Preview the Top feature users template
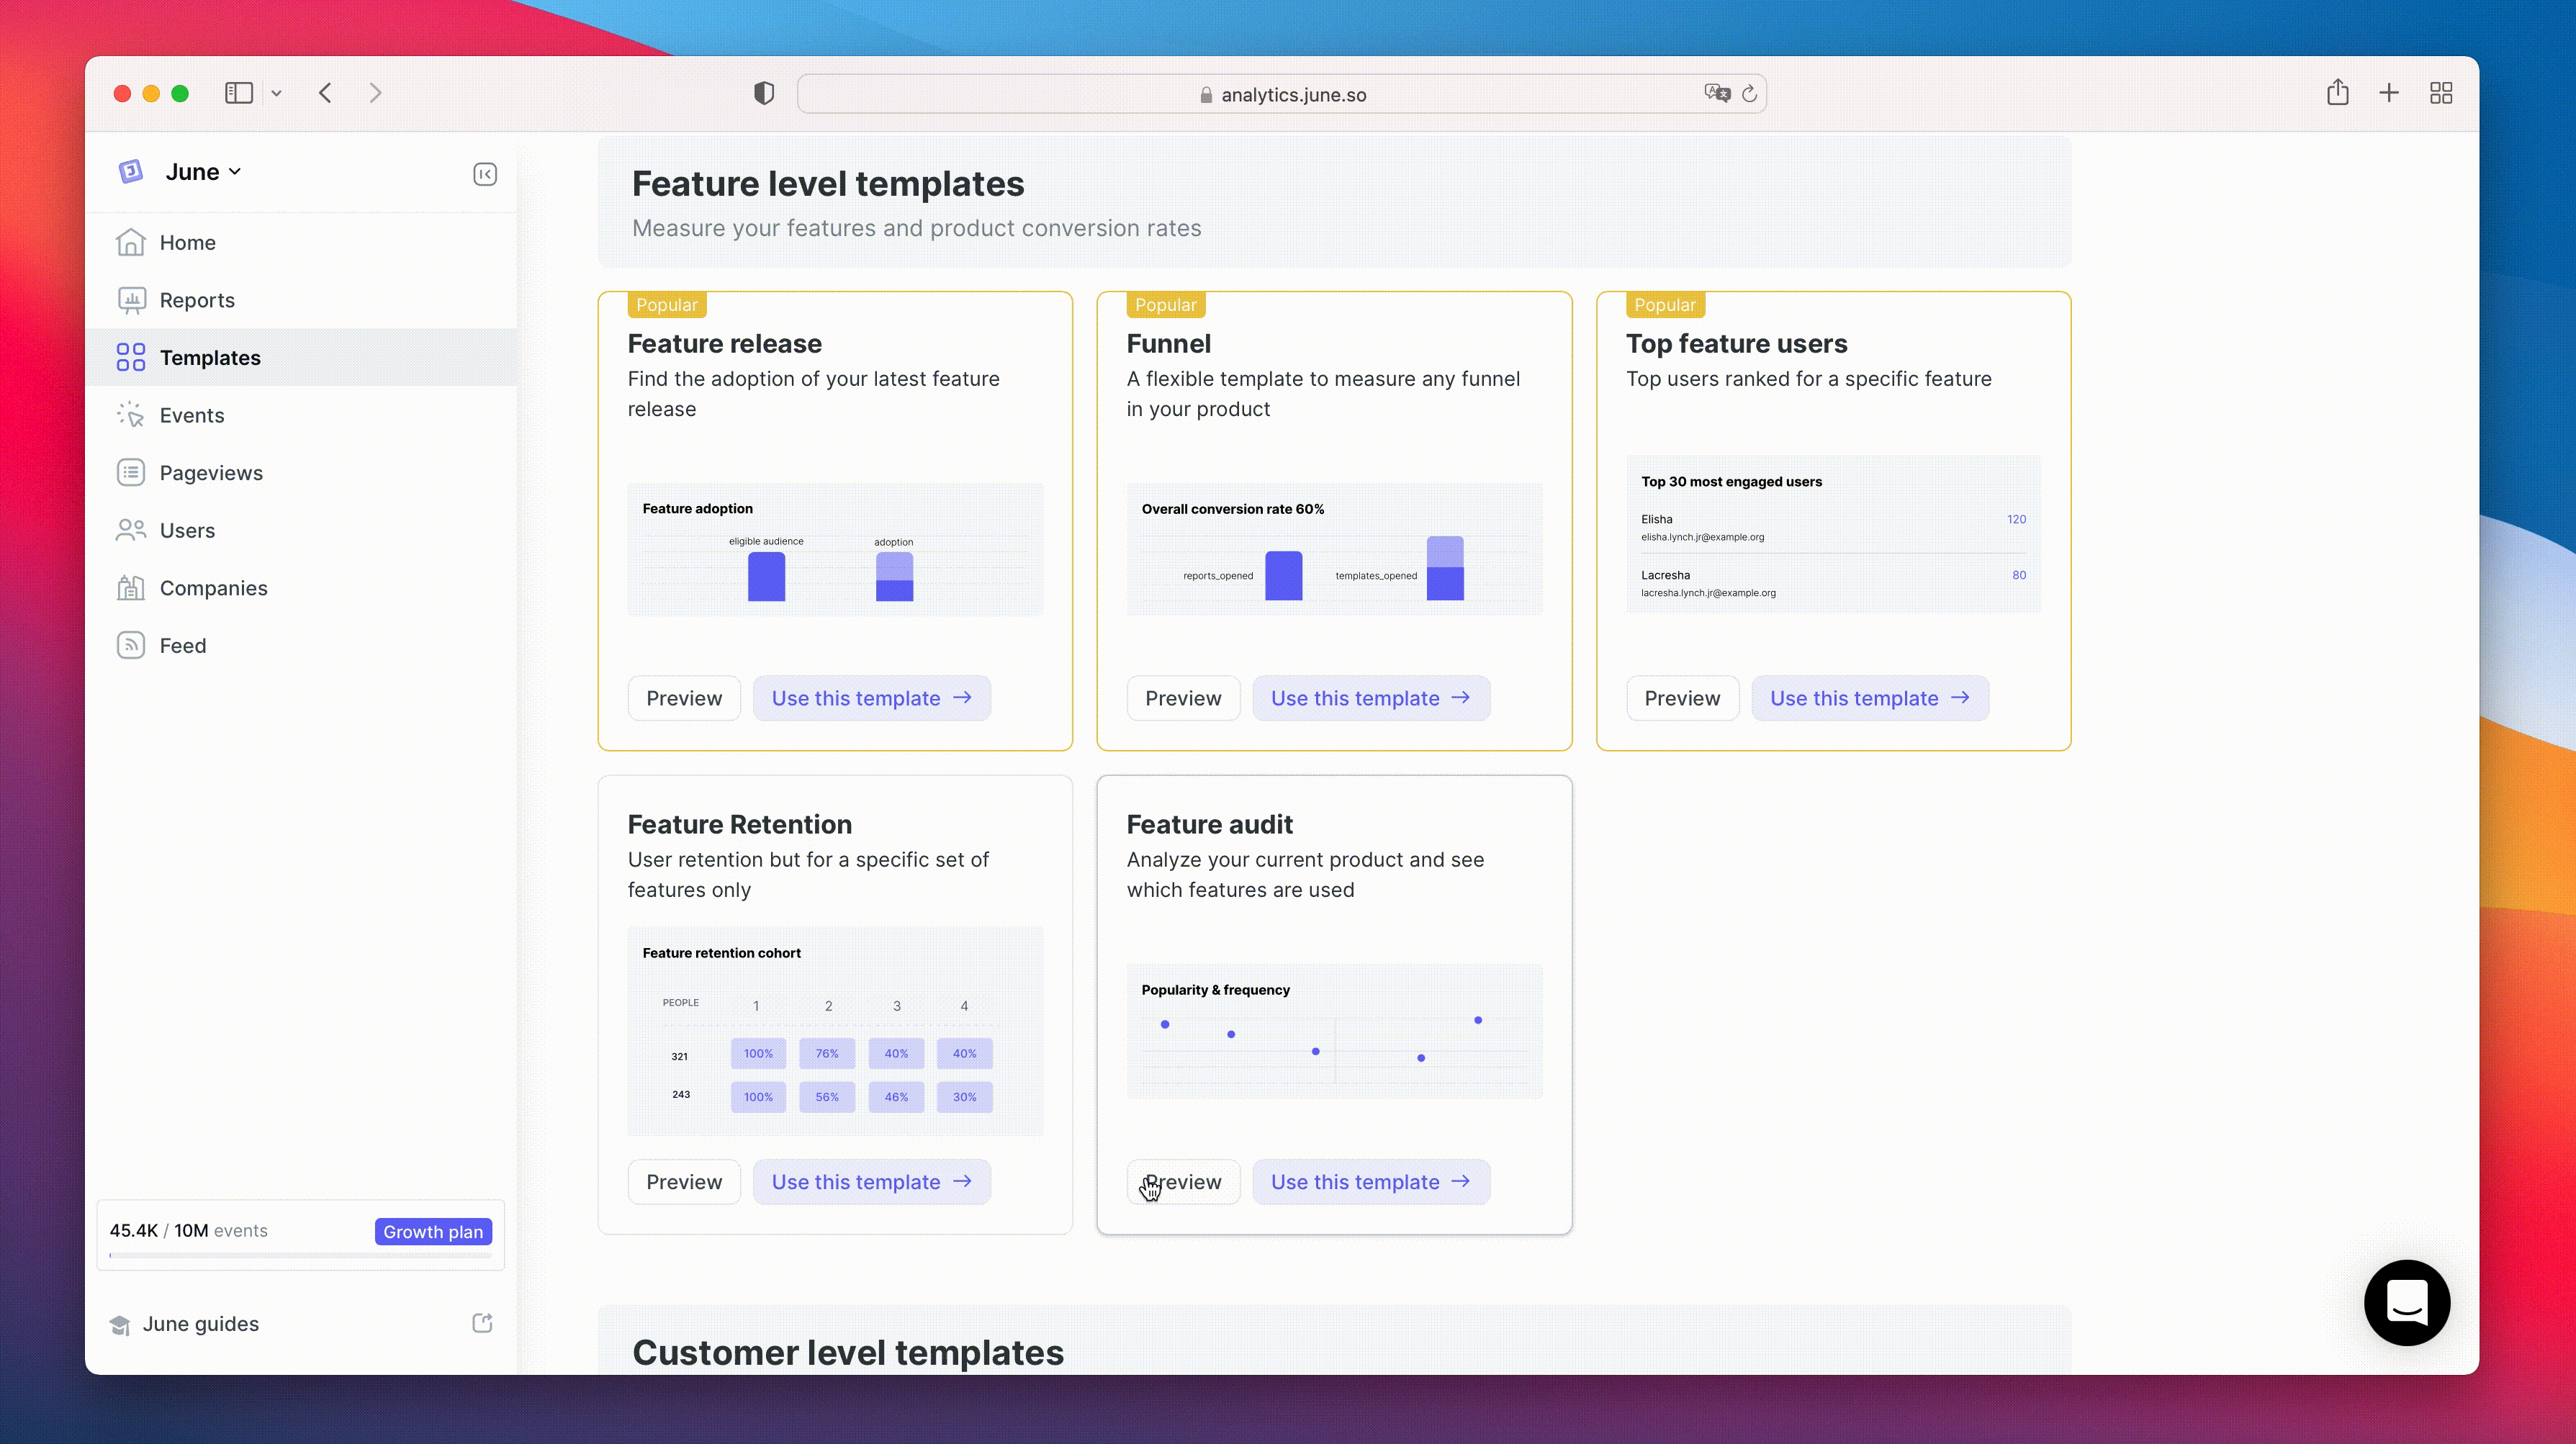 coord(1682,698)
